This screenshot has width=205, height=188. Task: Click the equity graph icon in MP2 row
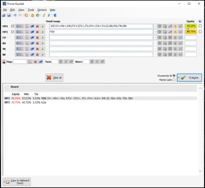pos(170,26)
